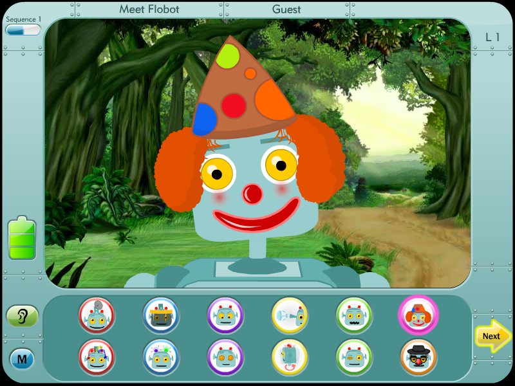Viewport: 515px width, 386px height.
Task: Toggle the Sequence 1 switch
Action: pyautogui.click(x=23, y=30)
